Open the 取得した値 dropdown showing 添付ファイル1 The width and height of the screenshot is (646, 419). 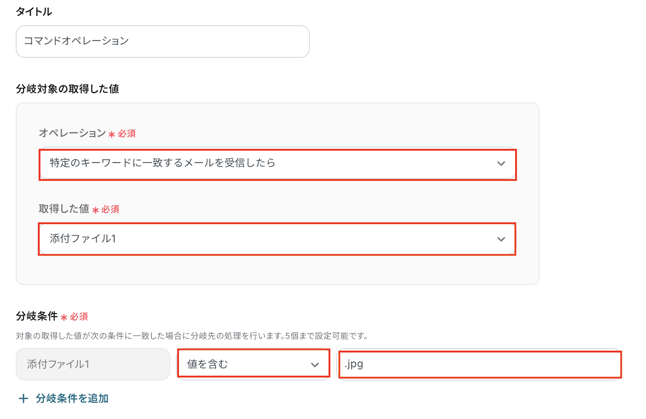click(x=266, y=239)
